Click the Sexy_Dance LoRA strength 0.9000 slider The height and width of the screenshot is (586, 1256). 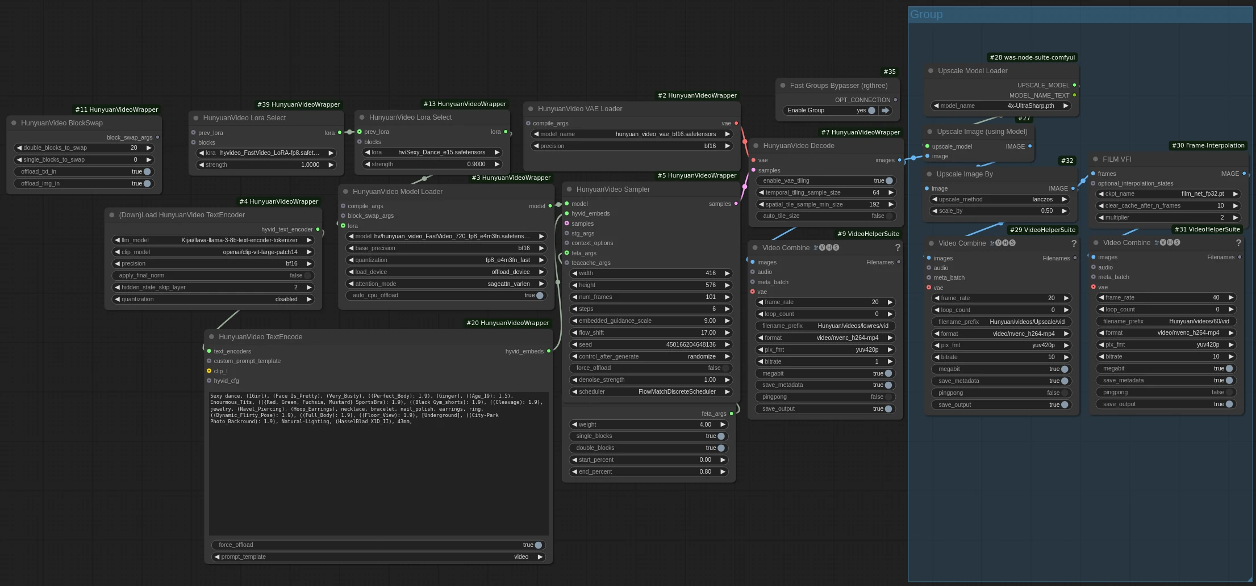point(433,165)
